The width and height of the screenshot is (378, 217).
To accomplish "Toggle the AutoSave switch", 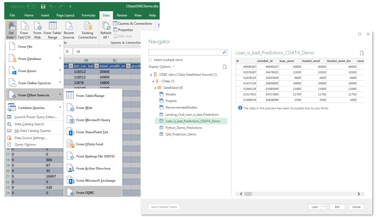I will point(31,6).
